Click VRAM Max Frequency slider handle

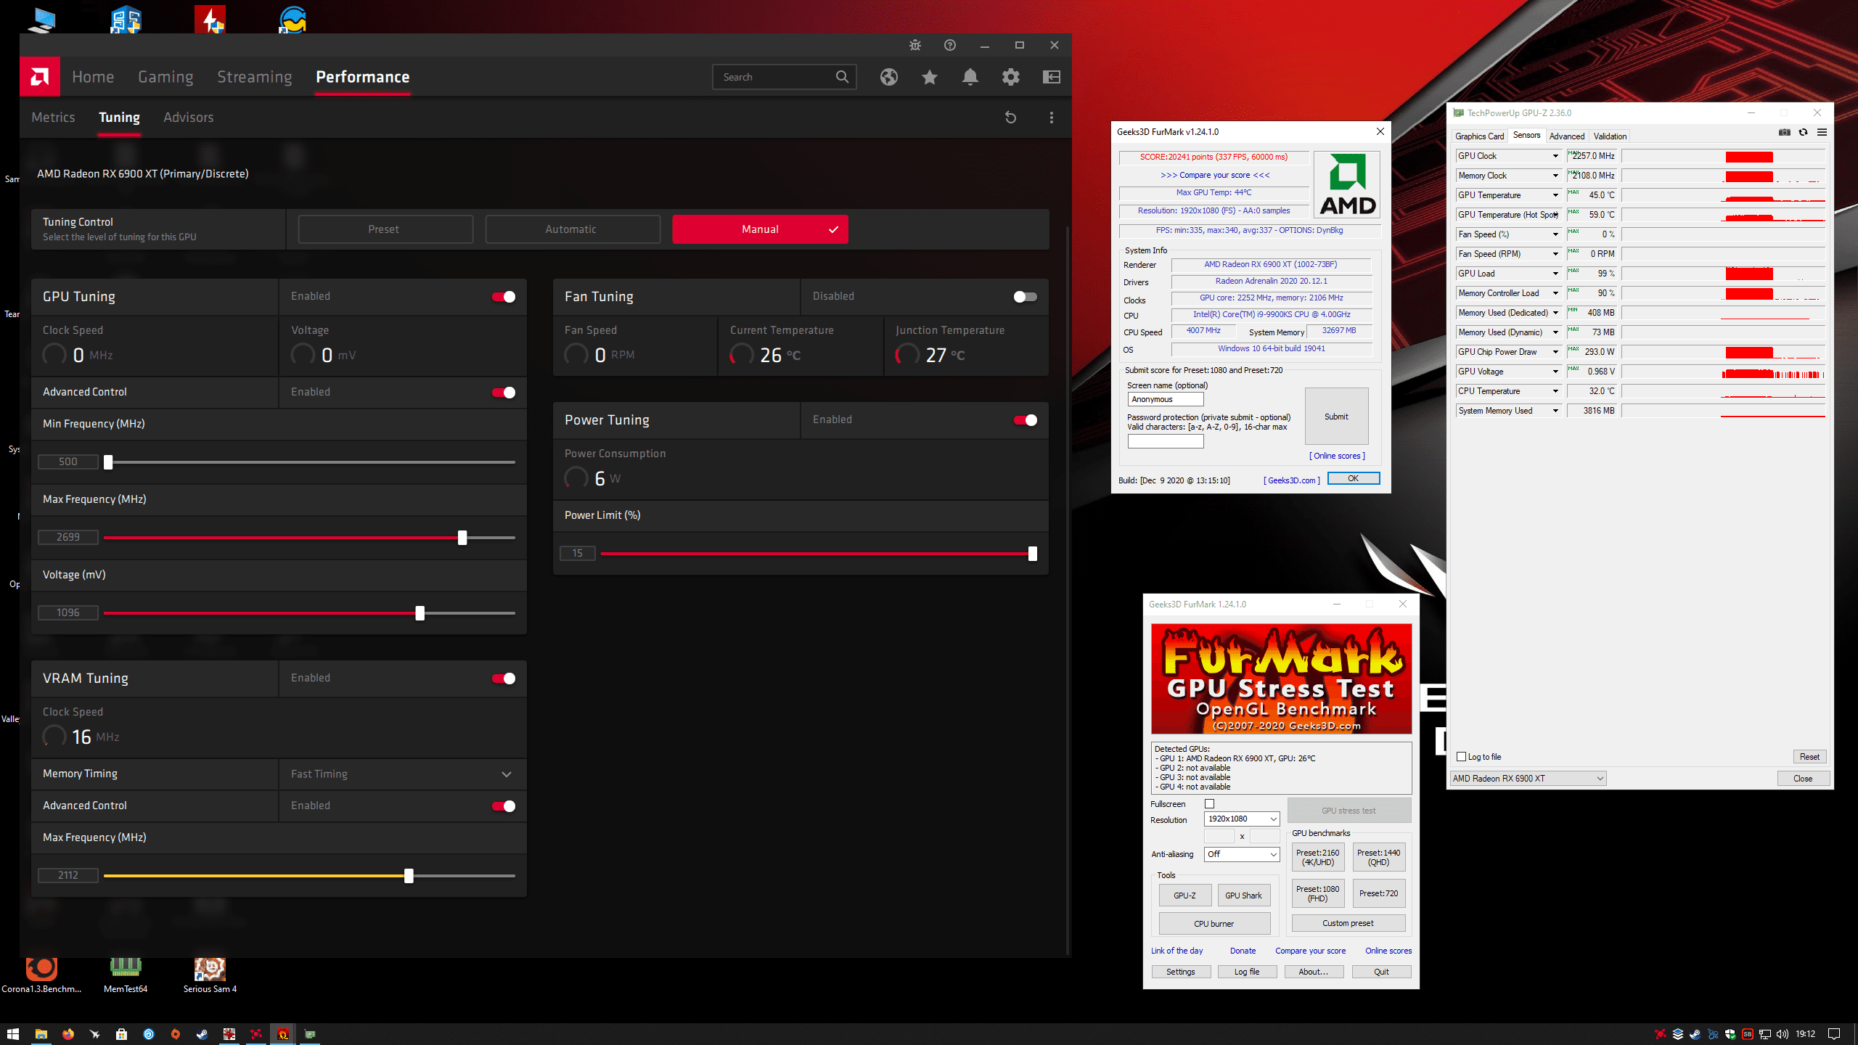tap(409, 876)
